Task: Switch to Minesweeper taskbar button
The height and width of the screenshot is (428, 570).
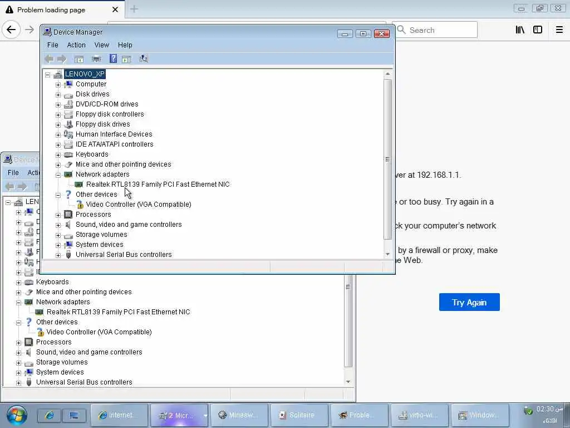Action: coord(239,415)
